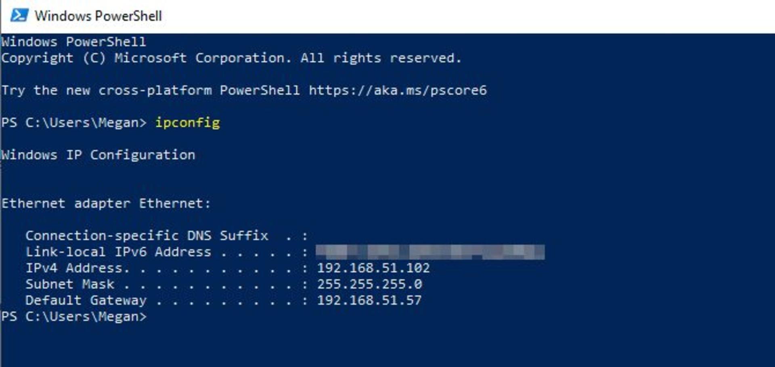This screenshot has width=775, height=367.
Task: Click the bottom PS C:\Users\Megan> prompt
Action: click(x=74, y=317)
